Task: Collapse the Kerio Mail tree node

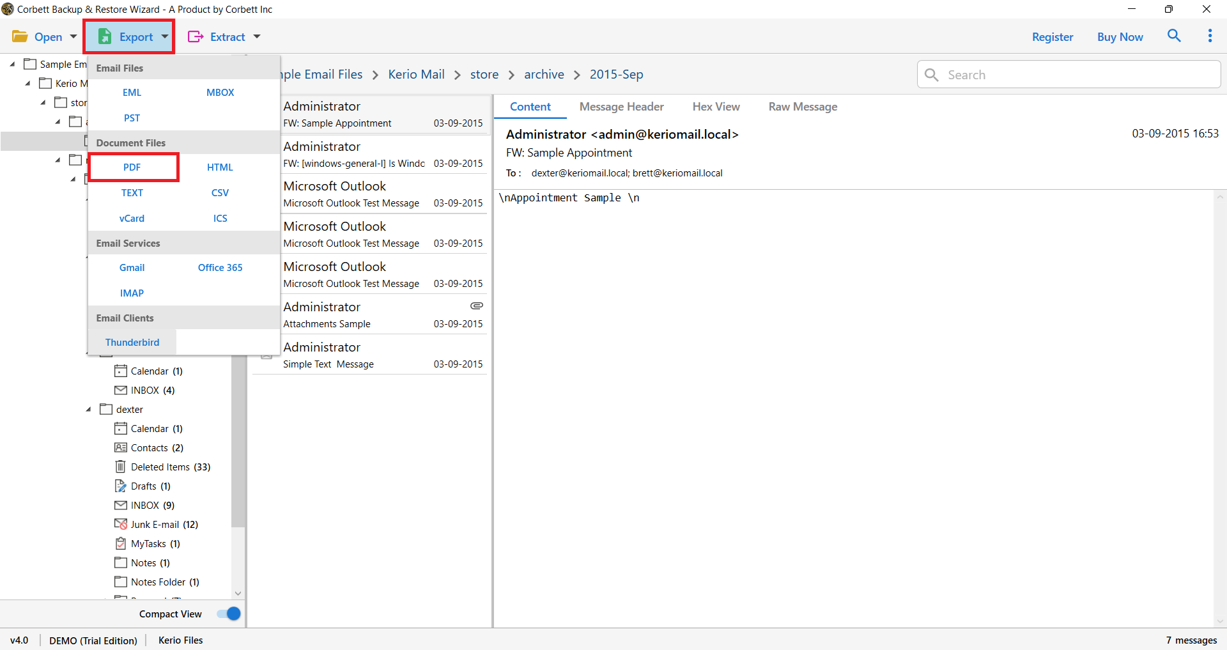Action: [27, 83]
